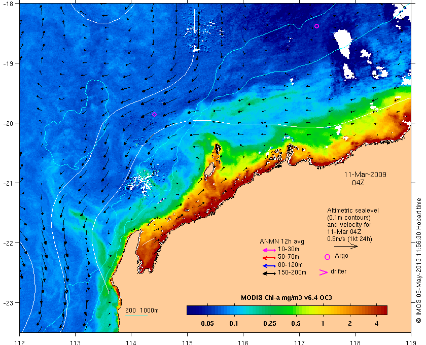Click the date label 11-Mar-2009

[x=365, y=175]
